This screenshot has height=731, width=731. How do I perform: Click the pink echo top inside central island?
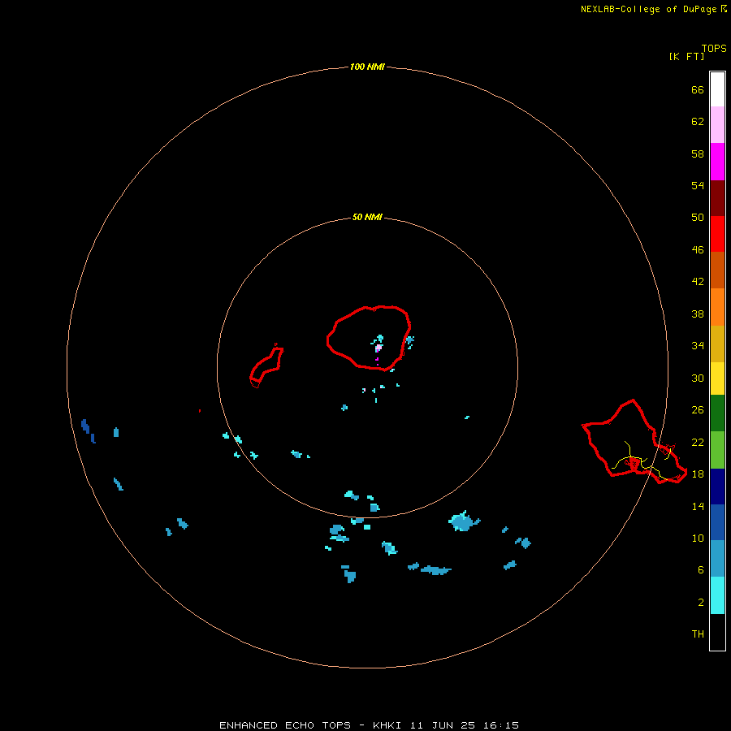[378, 348]
